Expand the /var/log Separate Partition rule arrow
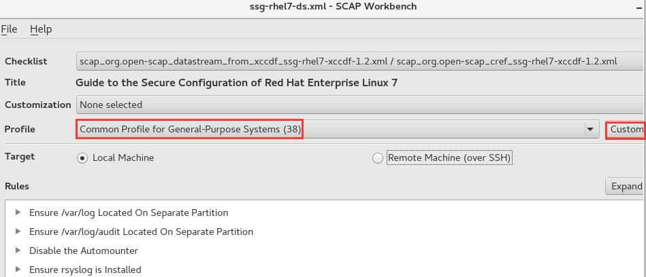Image resolution: width=646 pixels, height=277 pixels. coord(17,213)
